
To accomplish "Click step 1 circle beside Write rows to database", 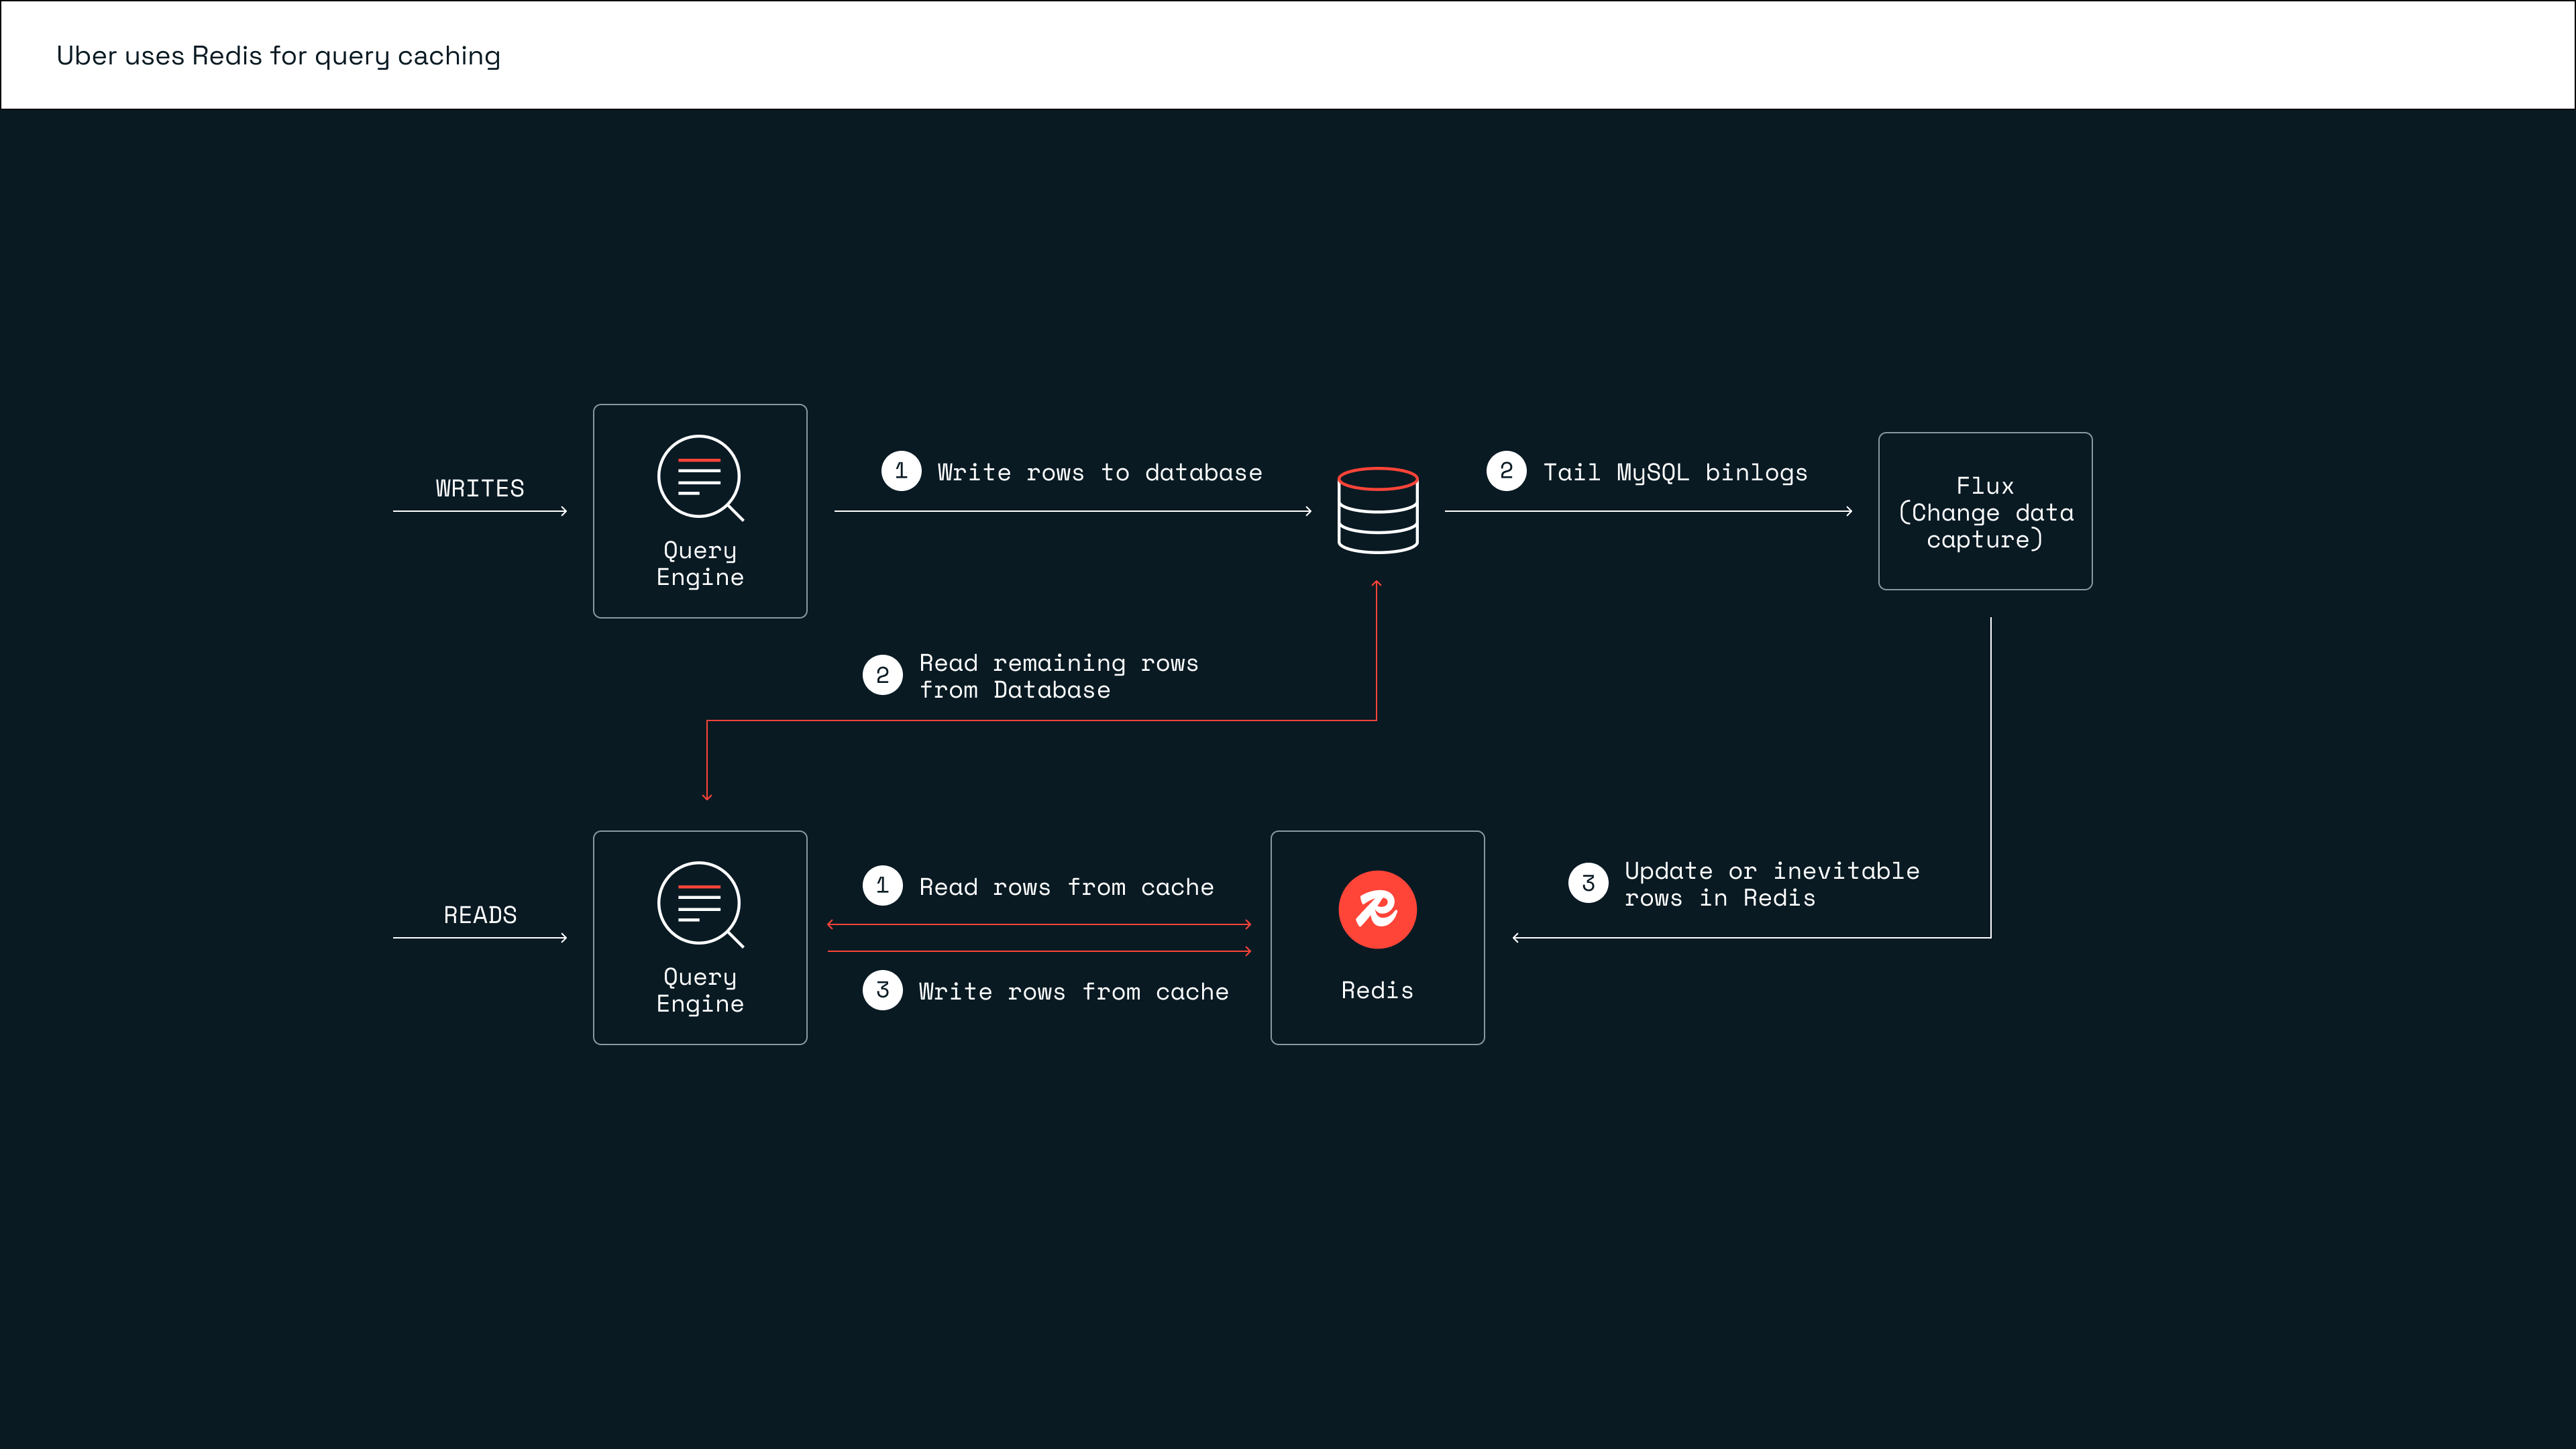I will [x=900, y=471].
